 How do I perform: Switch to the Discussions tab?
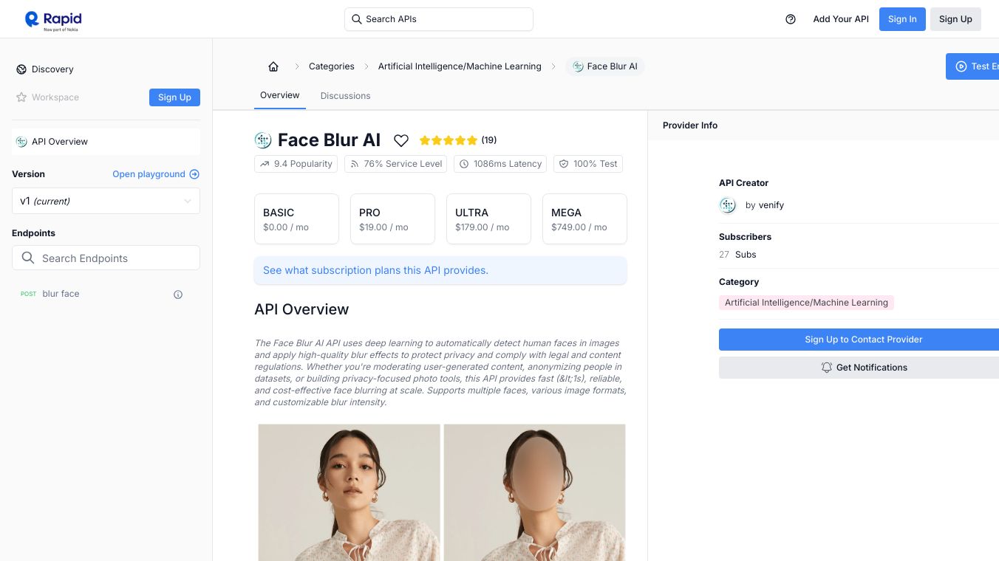point(345,96)
